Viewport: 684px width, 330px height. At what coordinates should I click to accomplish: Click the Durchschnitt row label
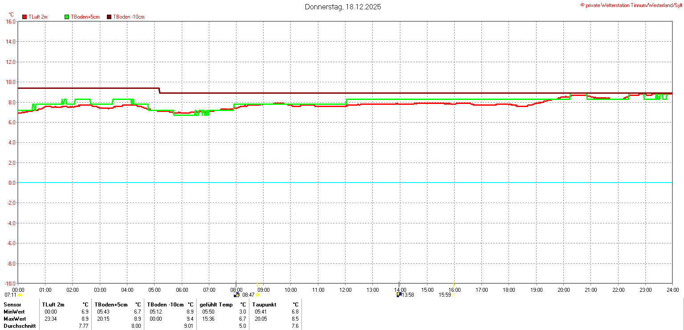(x=20, y=326)
